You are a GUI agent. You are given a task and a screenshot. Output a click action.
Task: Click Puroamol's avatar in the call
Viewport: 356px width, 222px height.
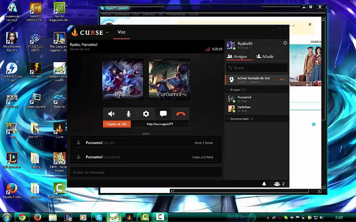(x=169, y=79)
